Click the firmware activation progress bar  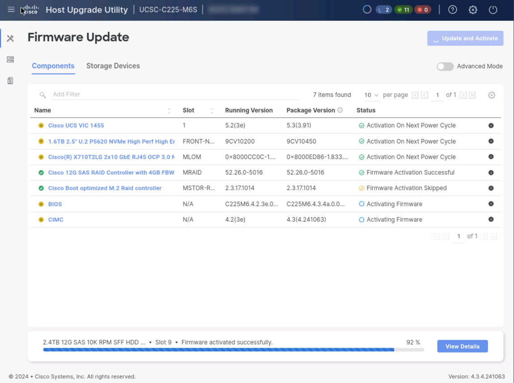coord(234,349)
